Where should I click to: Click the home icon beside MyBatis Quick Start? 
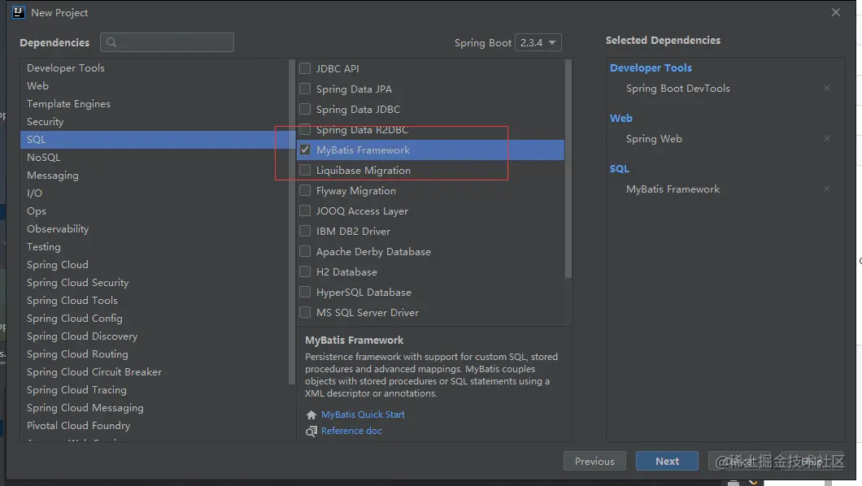[x=311, y=414]
